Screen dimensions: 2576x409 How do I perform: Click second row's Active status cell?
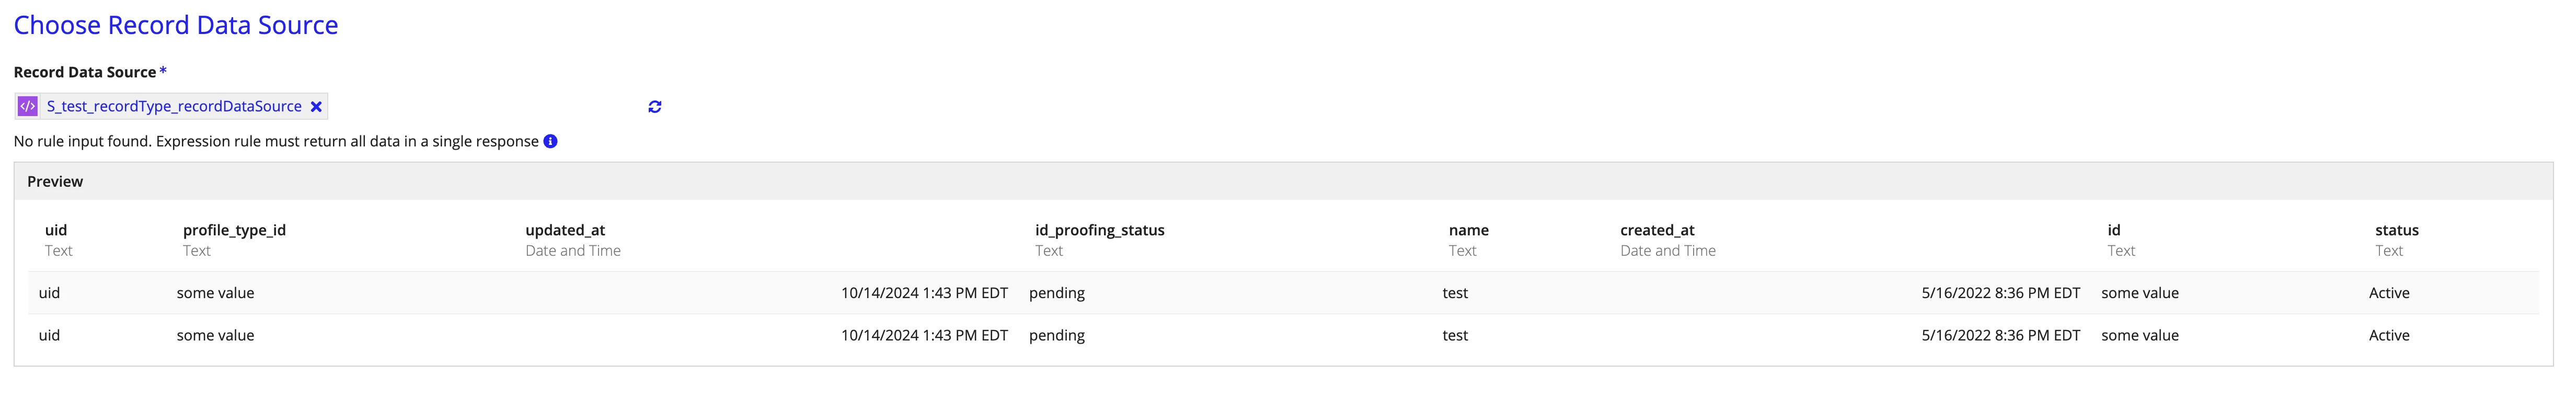[2389, 335]
